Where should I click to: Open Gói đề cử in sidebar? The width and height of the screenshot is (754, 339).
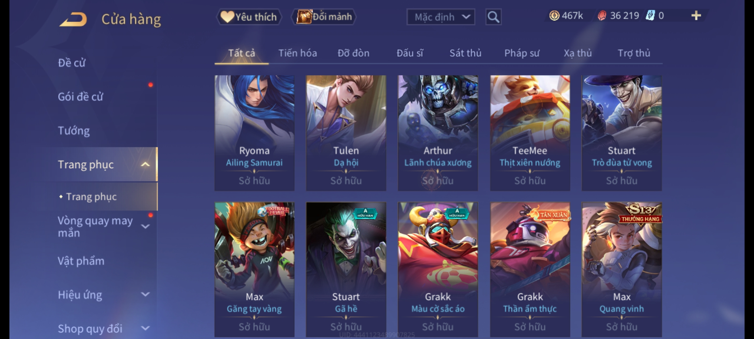80,97
